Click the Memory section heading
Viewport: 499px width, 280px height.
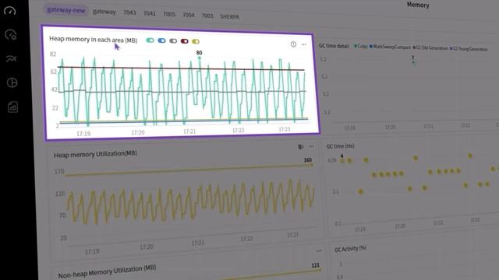(x=418, y=5)
